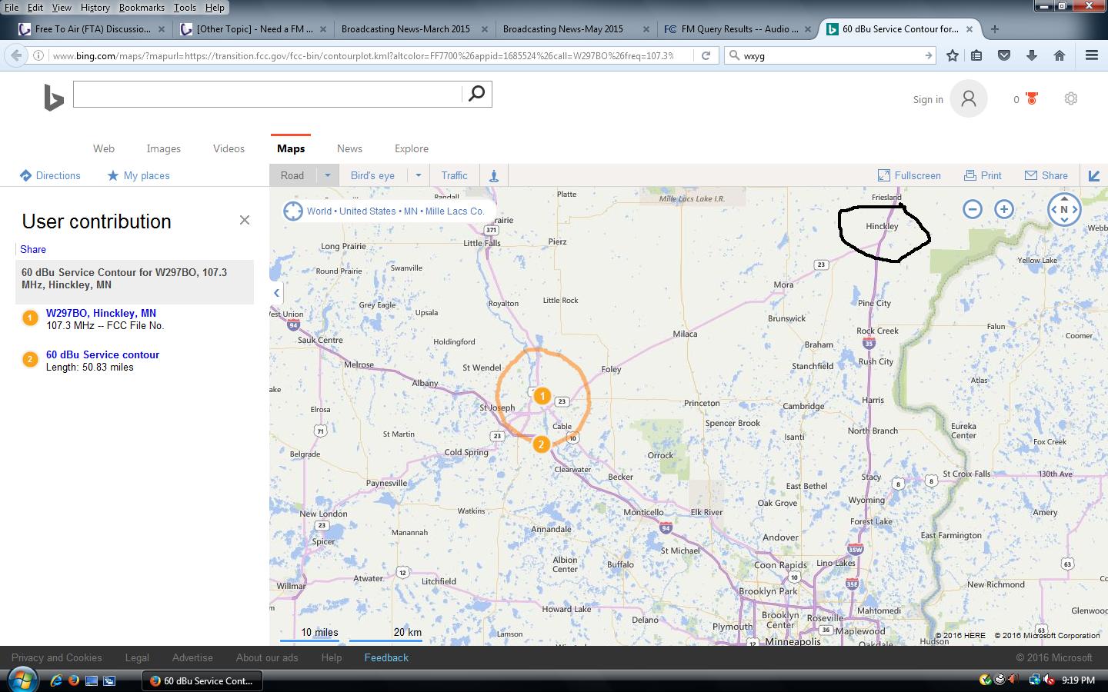The width and height of the screenshot is (1108, 692).
Task: Click the locate me target icon beside breadcrumb
Action: click(293, 211)
